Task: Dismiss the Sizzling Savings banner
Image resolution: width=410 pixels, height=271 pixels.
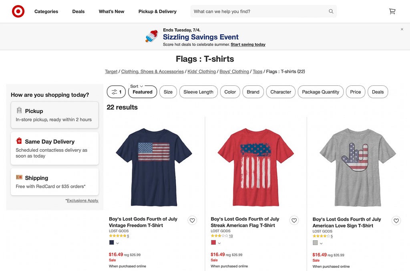Action: pos(402,29)
